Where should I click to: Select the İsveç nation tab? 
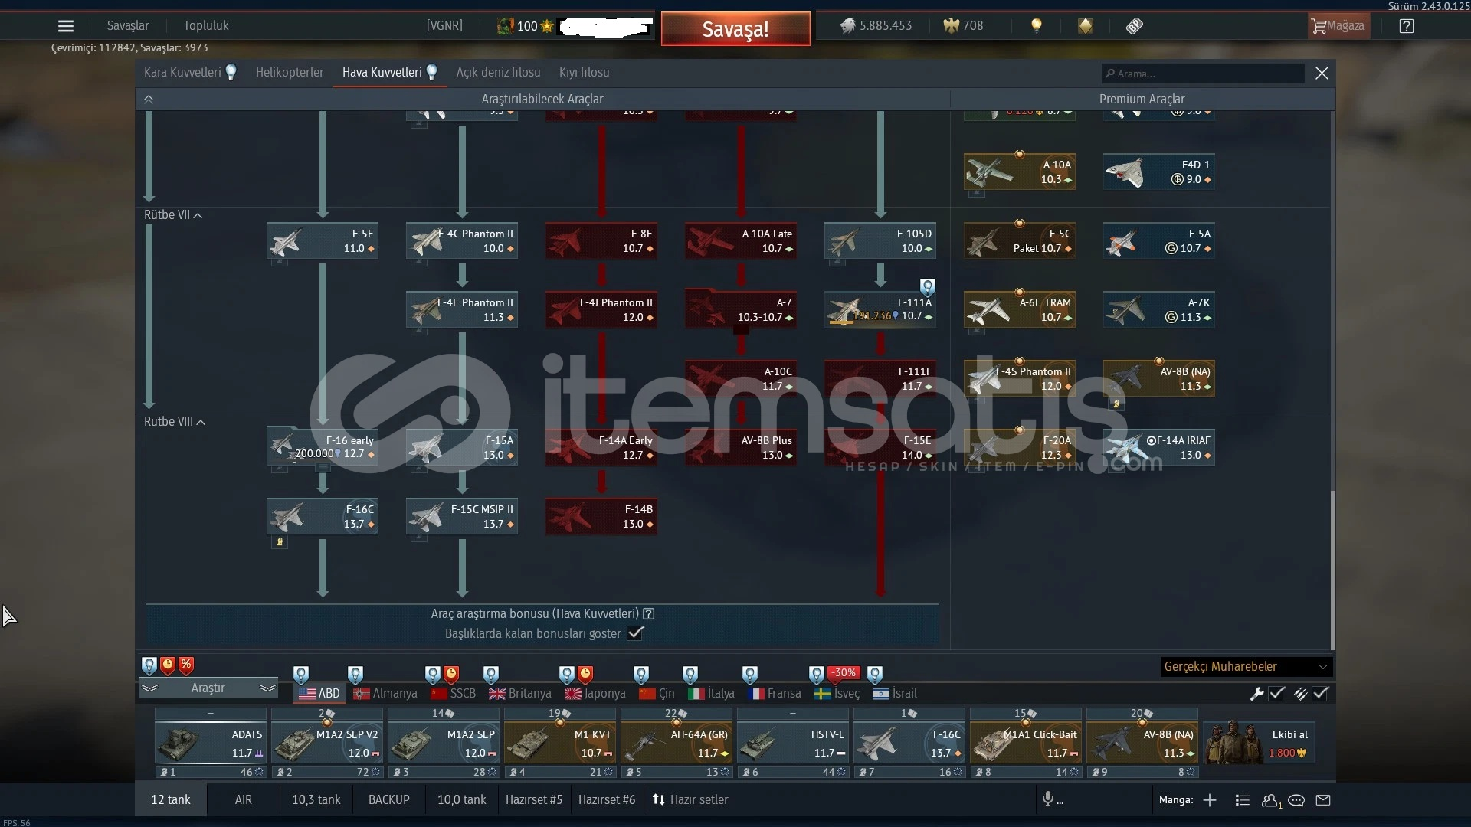click(x=837, y=693)
